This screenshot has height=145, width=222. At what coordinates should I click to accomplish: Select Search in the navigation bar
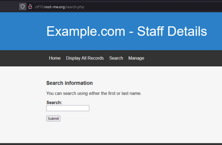coord(116,58)
